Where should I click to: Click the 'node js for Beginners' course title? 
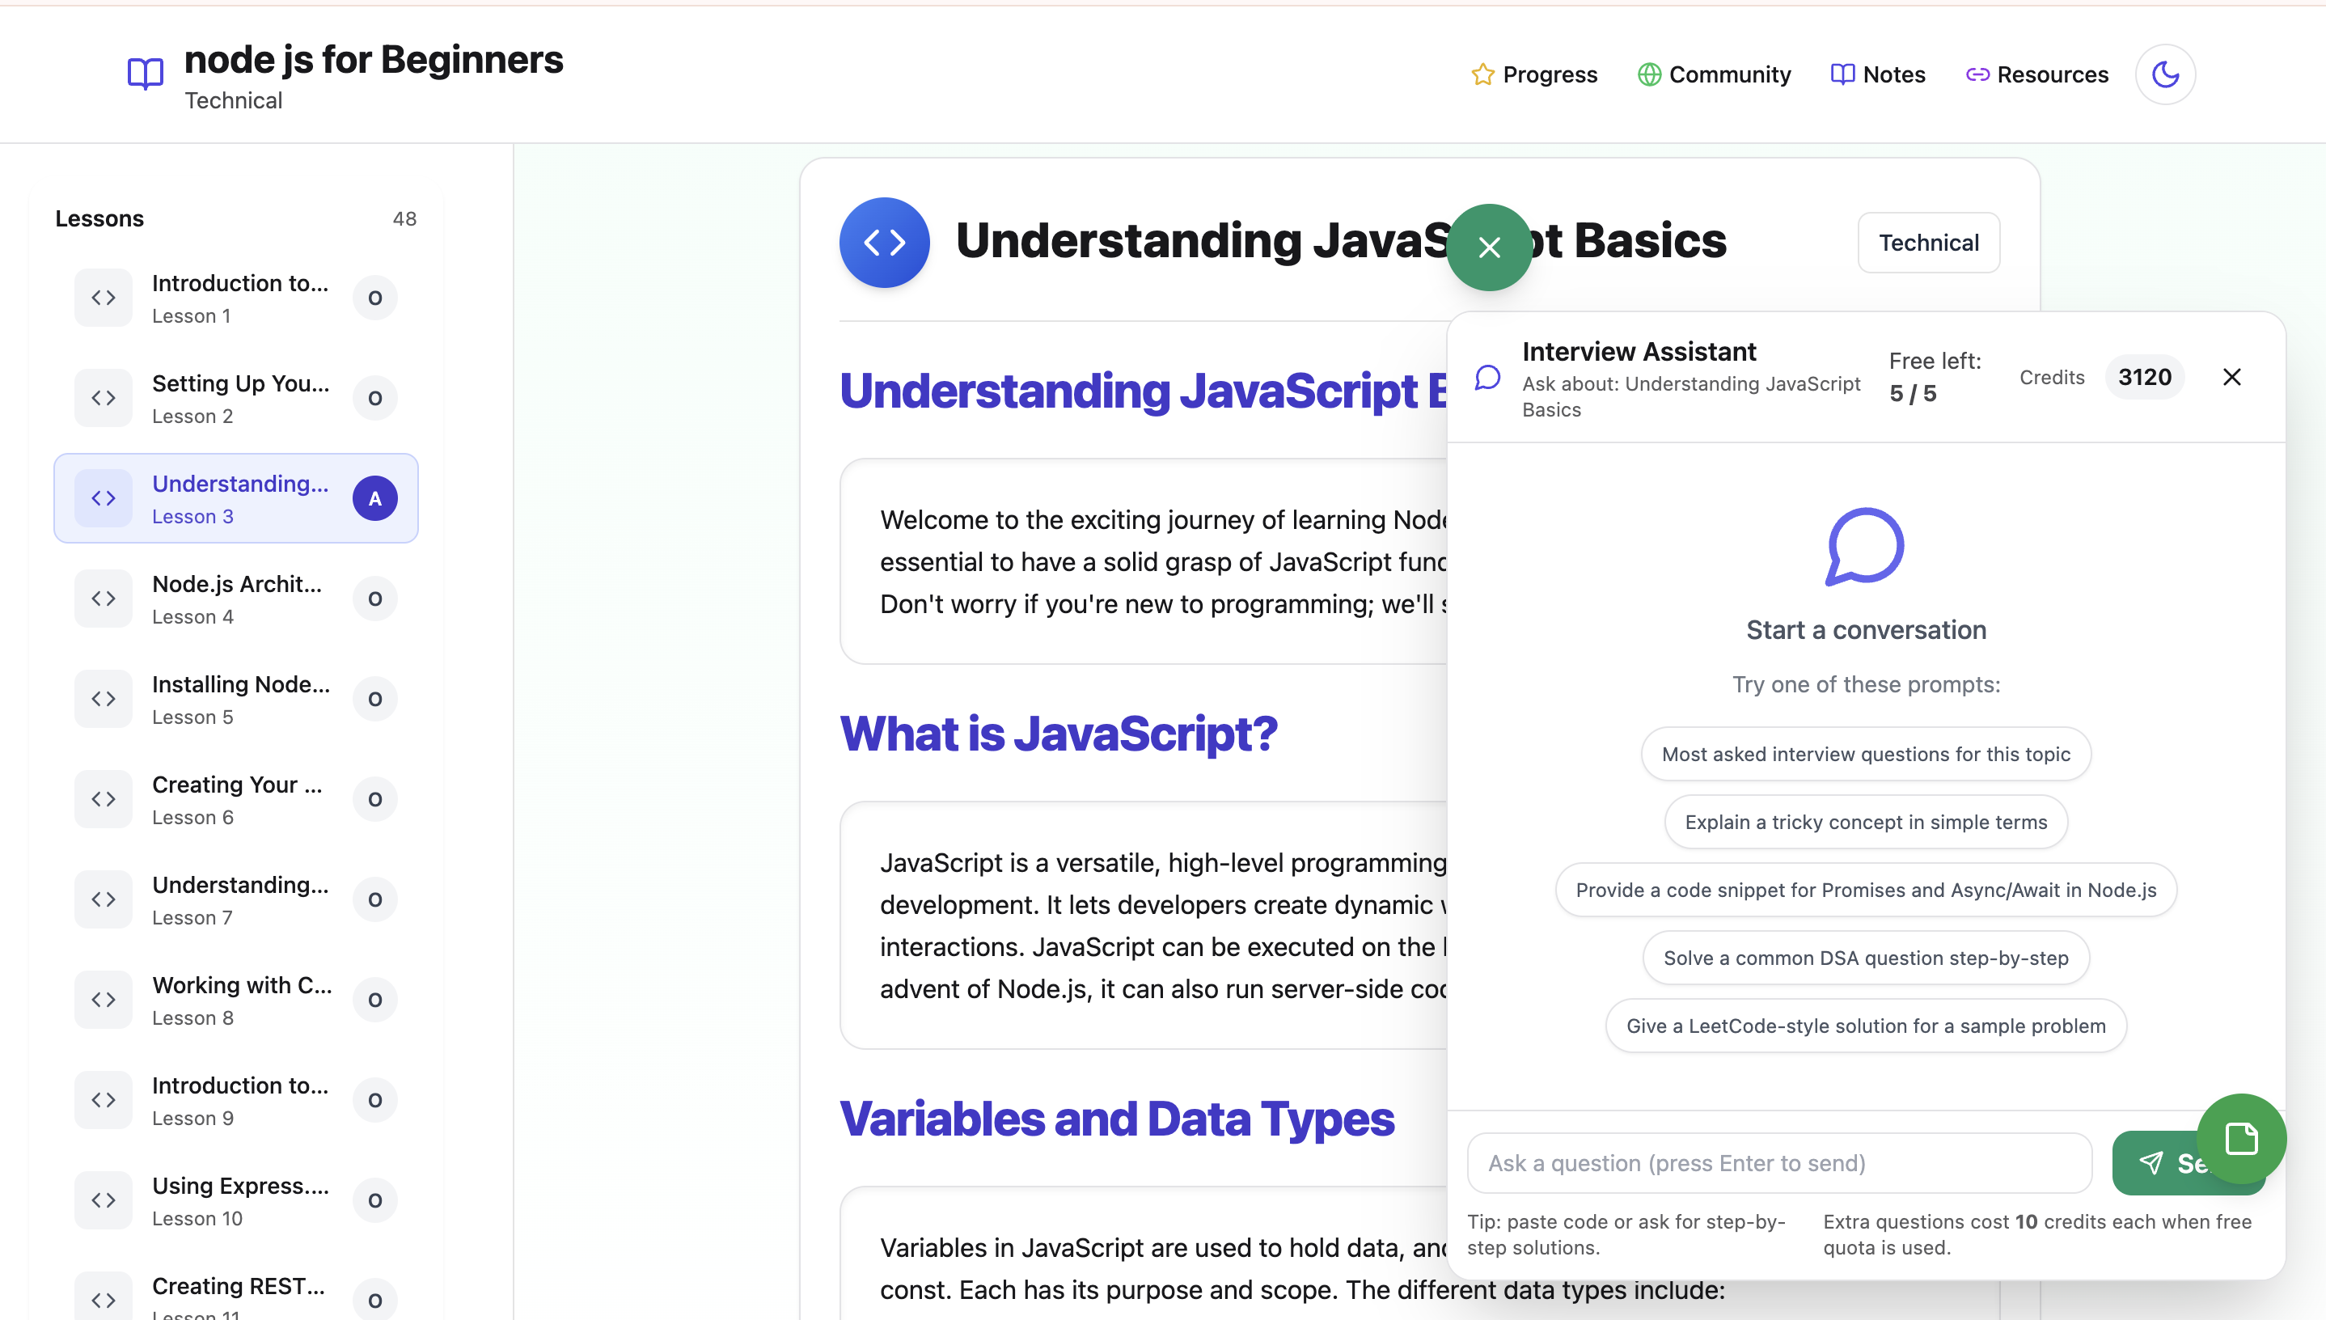(374, 60)
